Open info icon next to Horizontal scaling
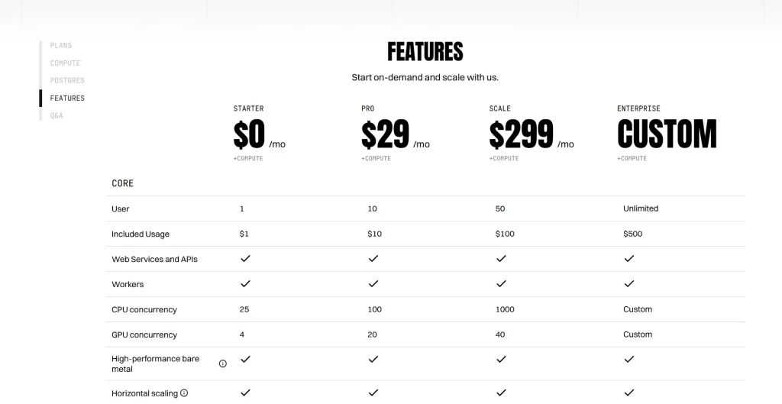 [184, 393]
